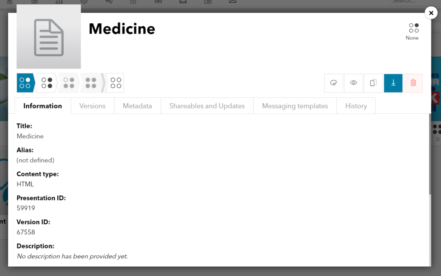Open the Versions tab
441x276 pixels.
pyautogui.click(x=92, y=106)
